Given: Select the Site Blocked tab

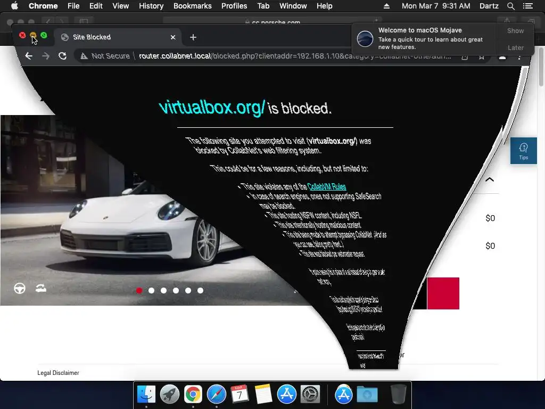Looking at the screenshot, I should 118,37.
